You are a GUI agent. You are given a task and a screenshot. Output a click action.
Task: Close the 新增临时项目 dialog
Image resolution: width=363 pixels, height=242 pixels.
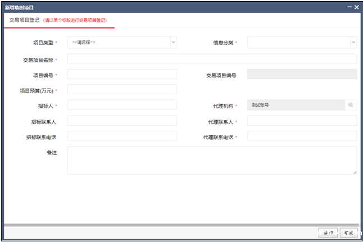tap(356, 7)
